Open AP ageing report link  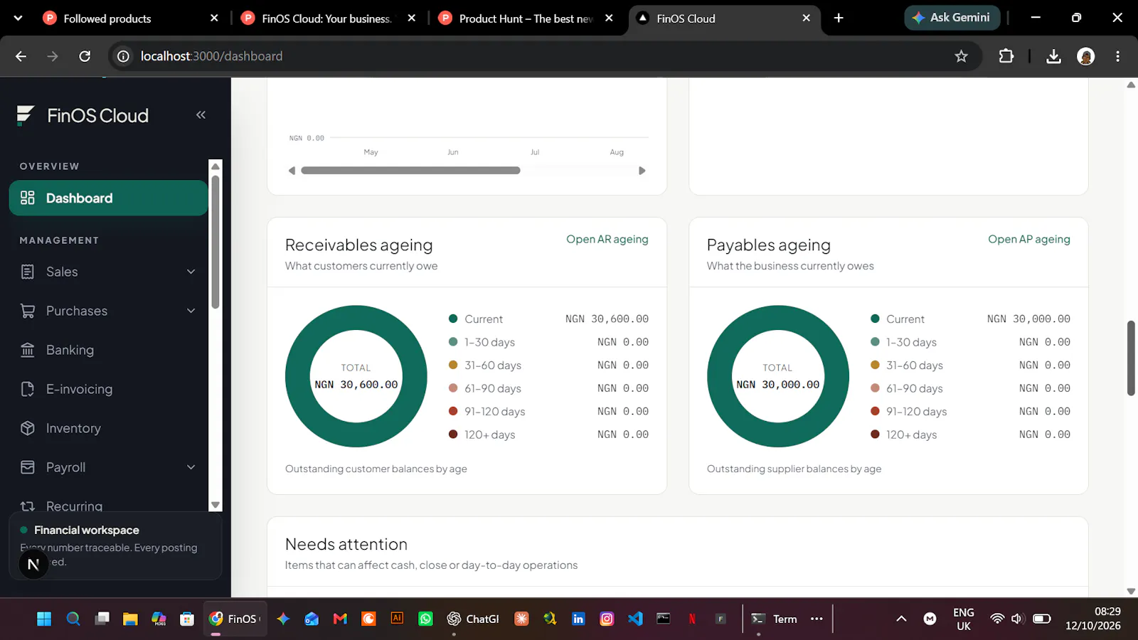(1028, 239)
